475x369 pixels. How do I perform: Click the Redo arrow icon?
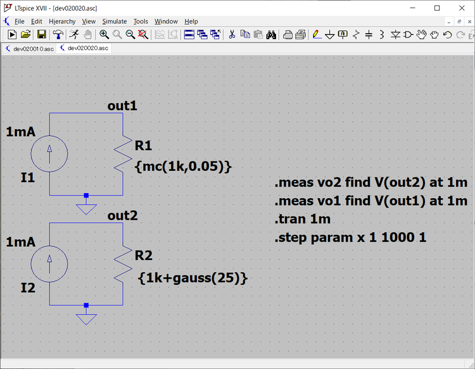click(460, 35)
